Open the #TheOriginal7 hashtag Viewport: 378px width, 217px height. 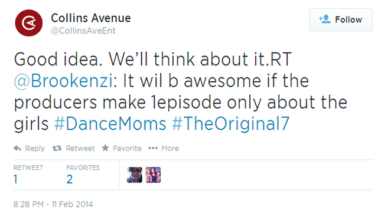coord(231,124)
